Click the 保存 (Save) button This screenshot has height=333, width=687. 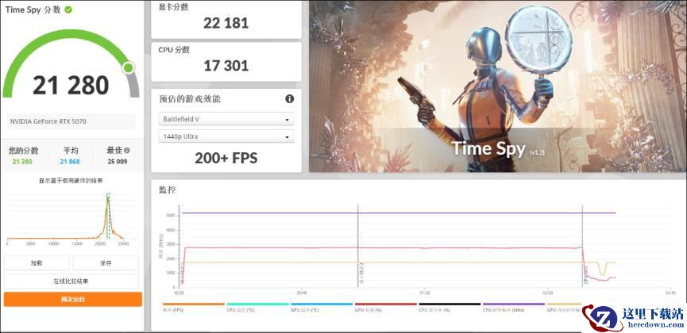106,262
